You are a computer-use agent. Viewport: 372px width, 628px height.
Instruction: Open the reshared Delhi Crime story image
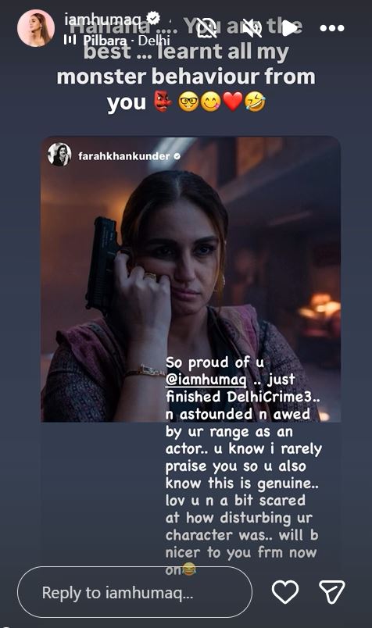point(191,279)
